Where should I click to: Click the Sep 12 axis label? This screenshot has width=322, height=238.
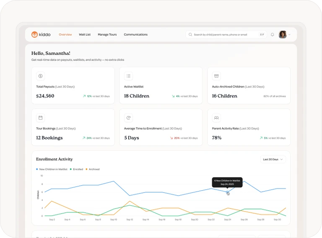click(x=130, y=220)
